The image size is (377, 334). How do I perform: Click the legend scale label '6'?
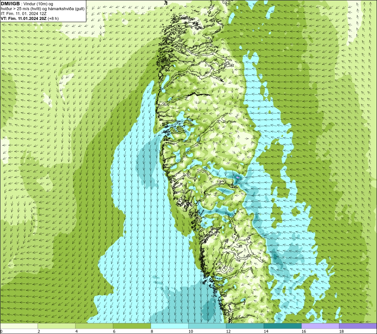click(114, 331)
